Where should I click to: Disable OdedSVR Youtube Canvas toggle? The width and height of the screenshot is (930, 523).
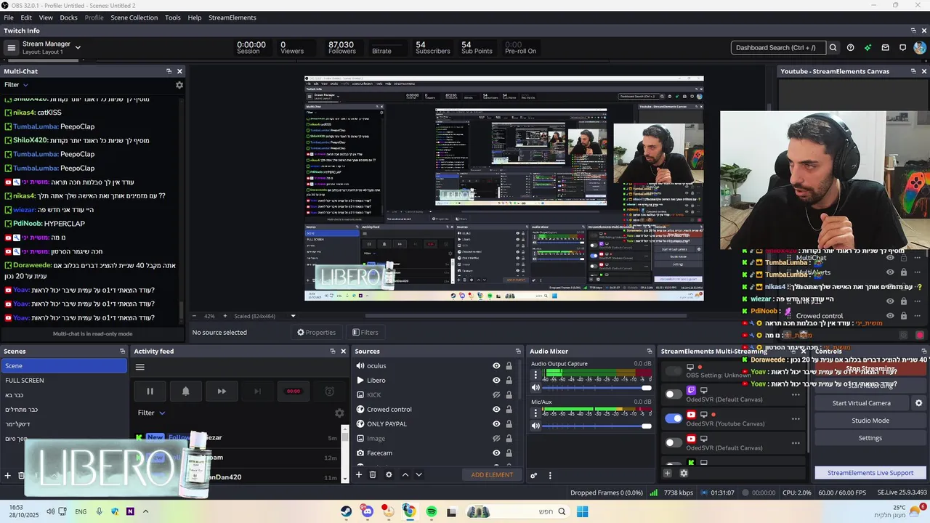pos(674,418)
